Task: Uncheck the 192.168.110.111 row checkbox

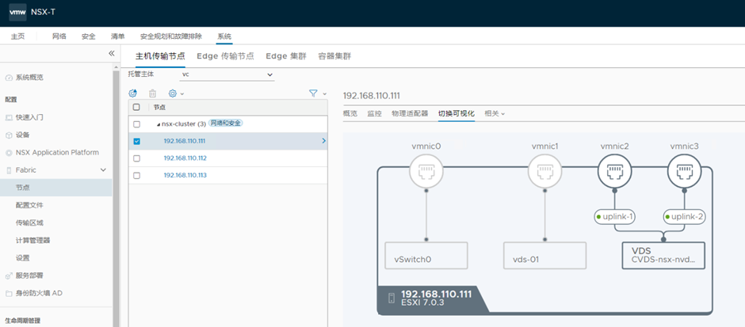Action: click(x=137, y=142)
